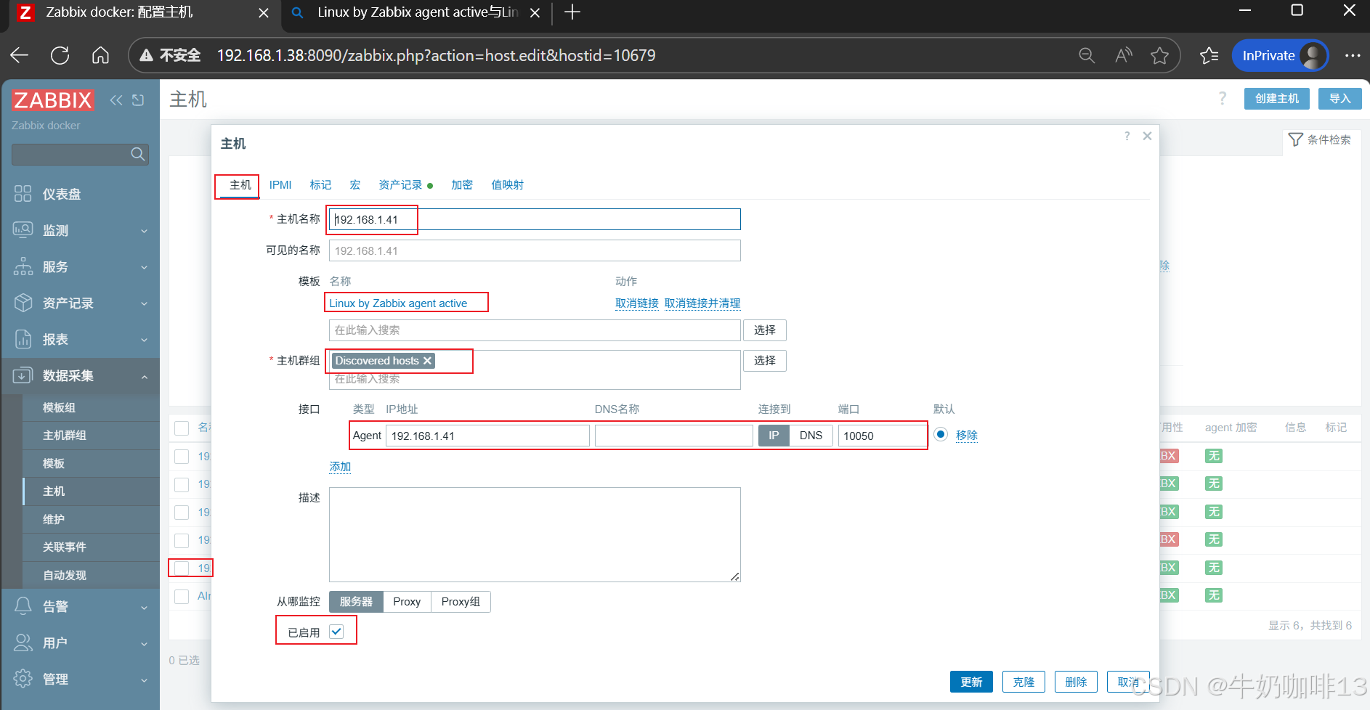Click the 告警 bell icon
The width and height of the screenshot is (1370, 710).
23,606
